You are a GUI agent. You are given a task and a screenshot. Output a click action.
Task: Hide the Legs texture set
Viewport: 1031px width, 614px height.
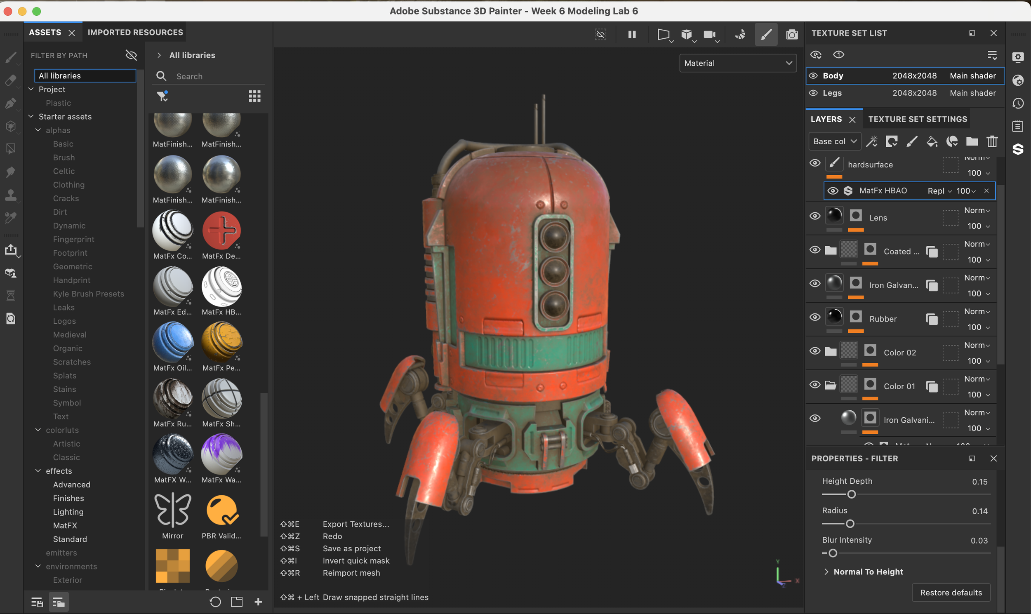click(x=813, y=93)
